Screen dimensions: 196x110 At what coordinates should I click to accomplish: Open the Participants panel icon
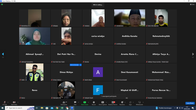click(x=64, y=102)
